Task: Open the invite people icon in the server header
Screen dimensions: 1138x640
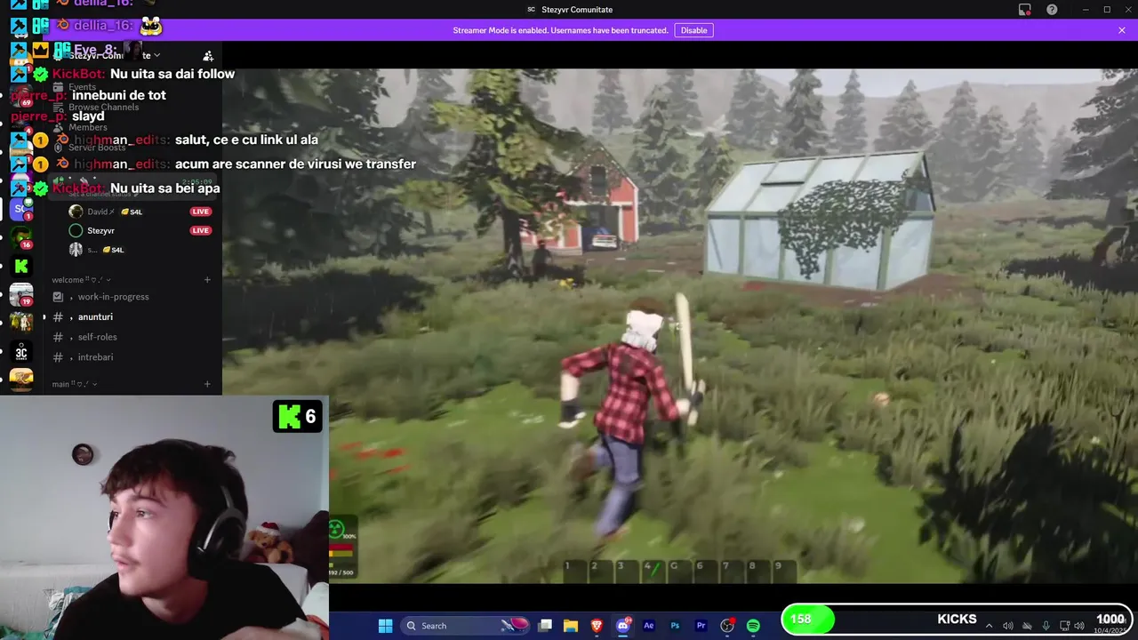Action: tap(208, 56)
